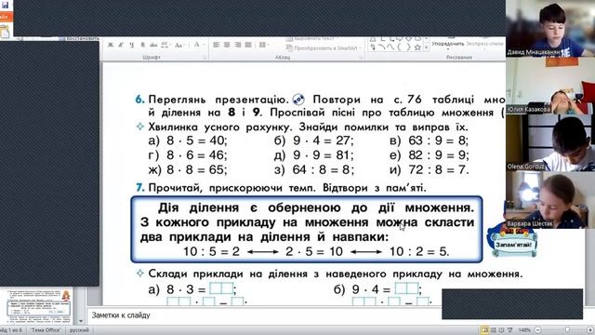Viewport: 595px width, 335px height.
Task: Select Юлия Казакова video tile
Action: 550,86
